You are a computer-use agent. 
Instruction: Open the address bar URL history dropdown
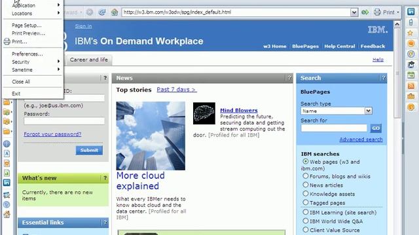click(354, 12)
